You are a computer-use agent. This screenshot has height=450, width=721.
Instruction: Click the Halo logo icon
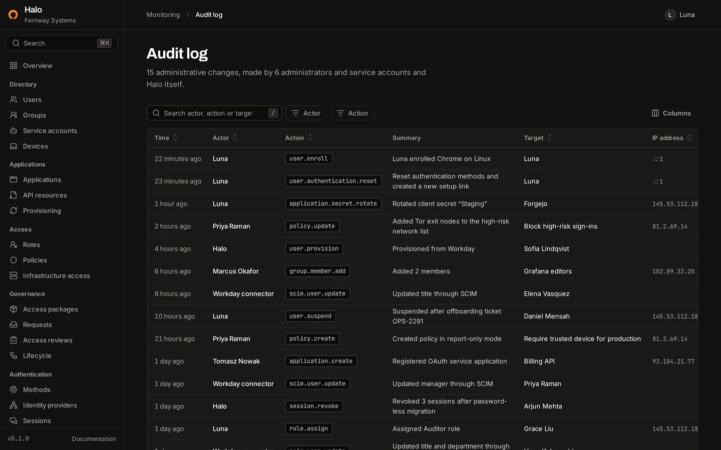coord(14,14)
